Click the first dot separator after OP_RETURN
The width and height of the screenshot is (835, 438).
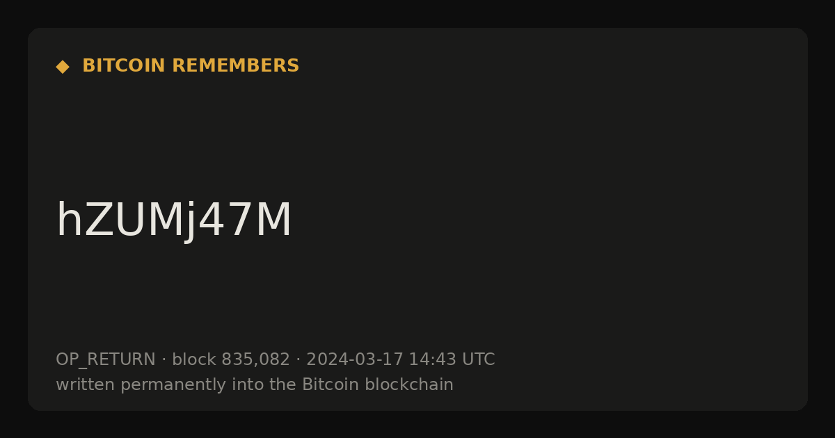click(164, 360)
